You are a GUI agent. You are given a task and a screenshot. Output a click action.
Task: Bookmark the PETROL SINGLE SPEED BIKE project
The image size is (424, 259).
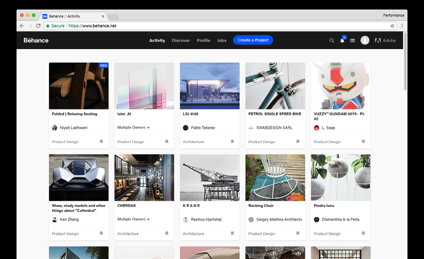[x=298, y=142]
